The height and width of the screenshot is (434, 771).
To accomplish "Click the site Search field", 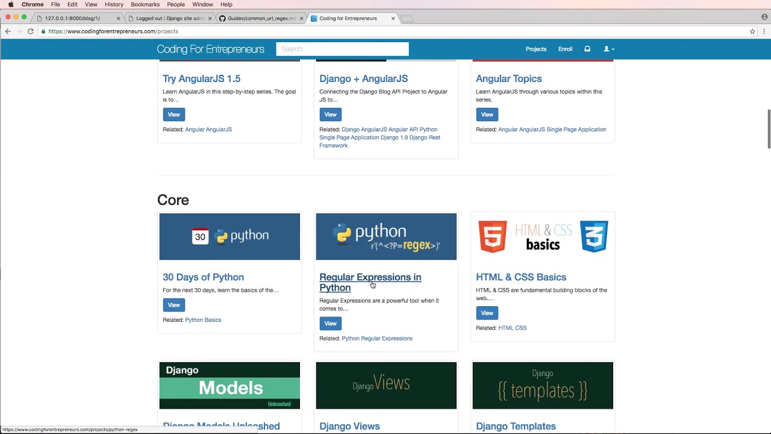I will [342, 49].
